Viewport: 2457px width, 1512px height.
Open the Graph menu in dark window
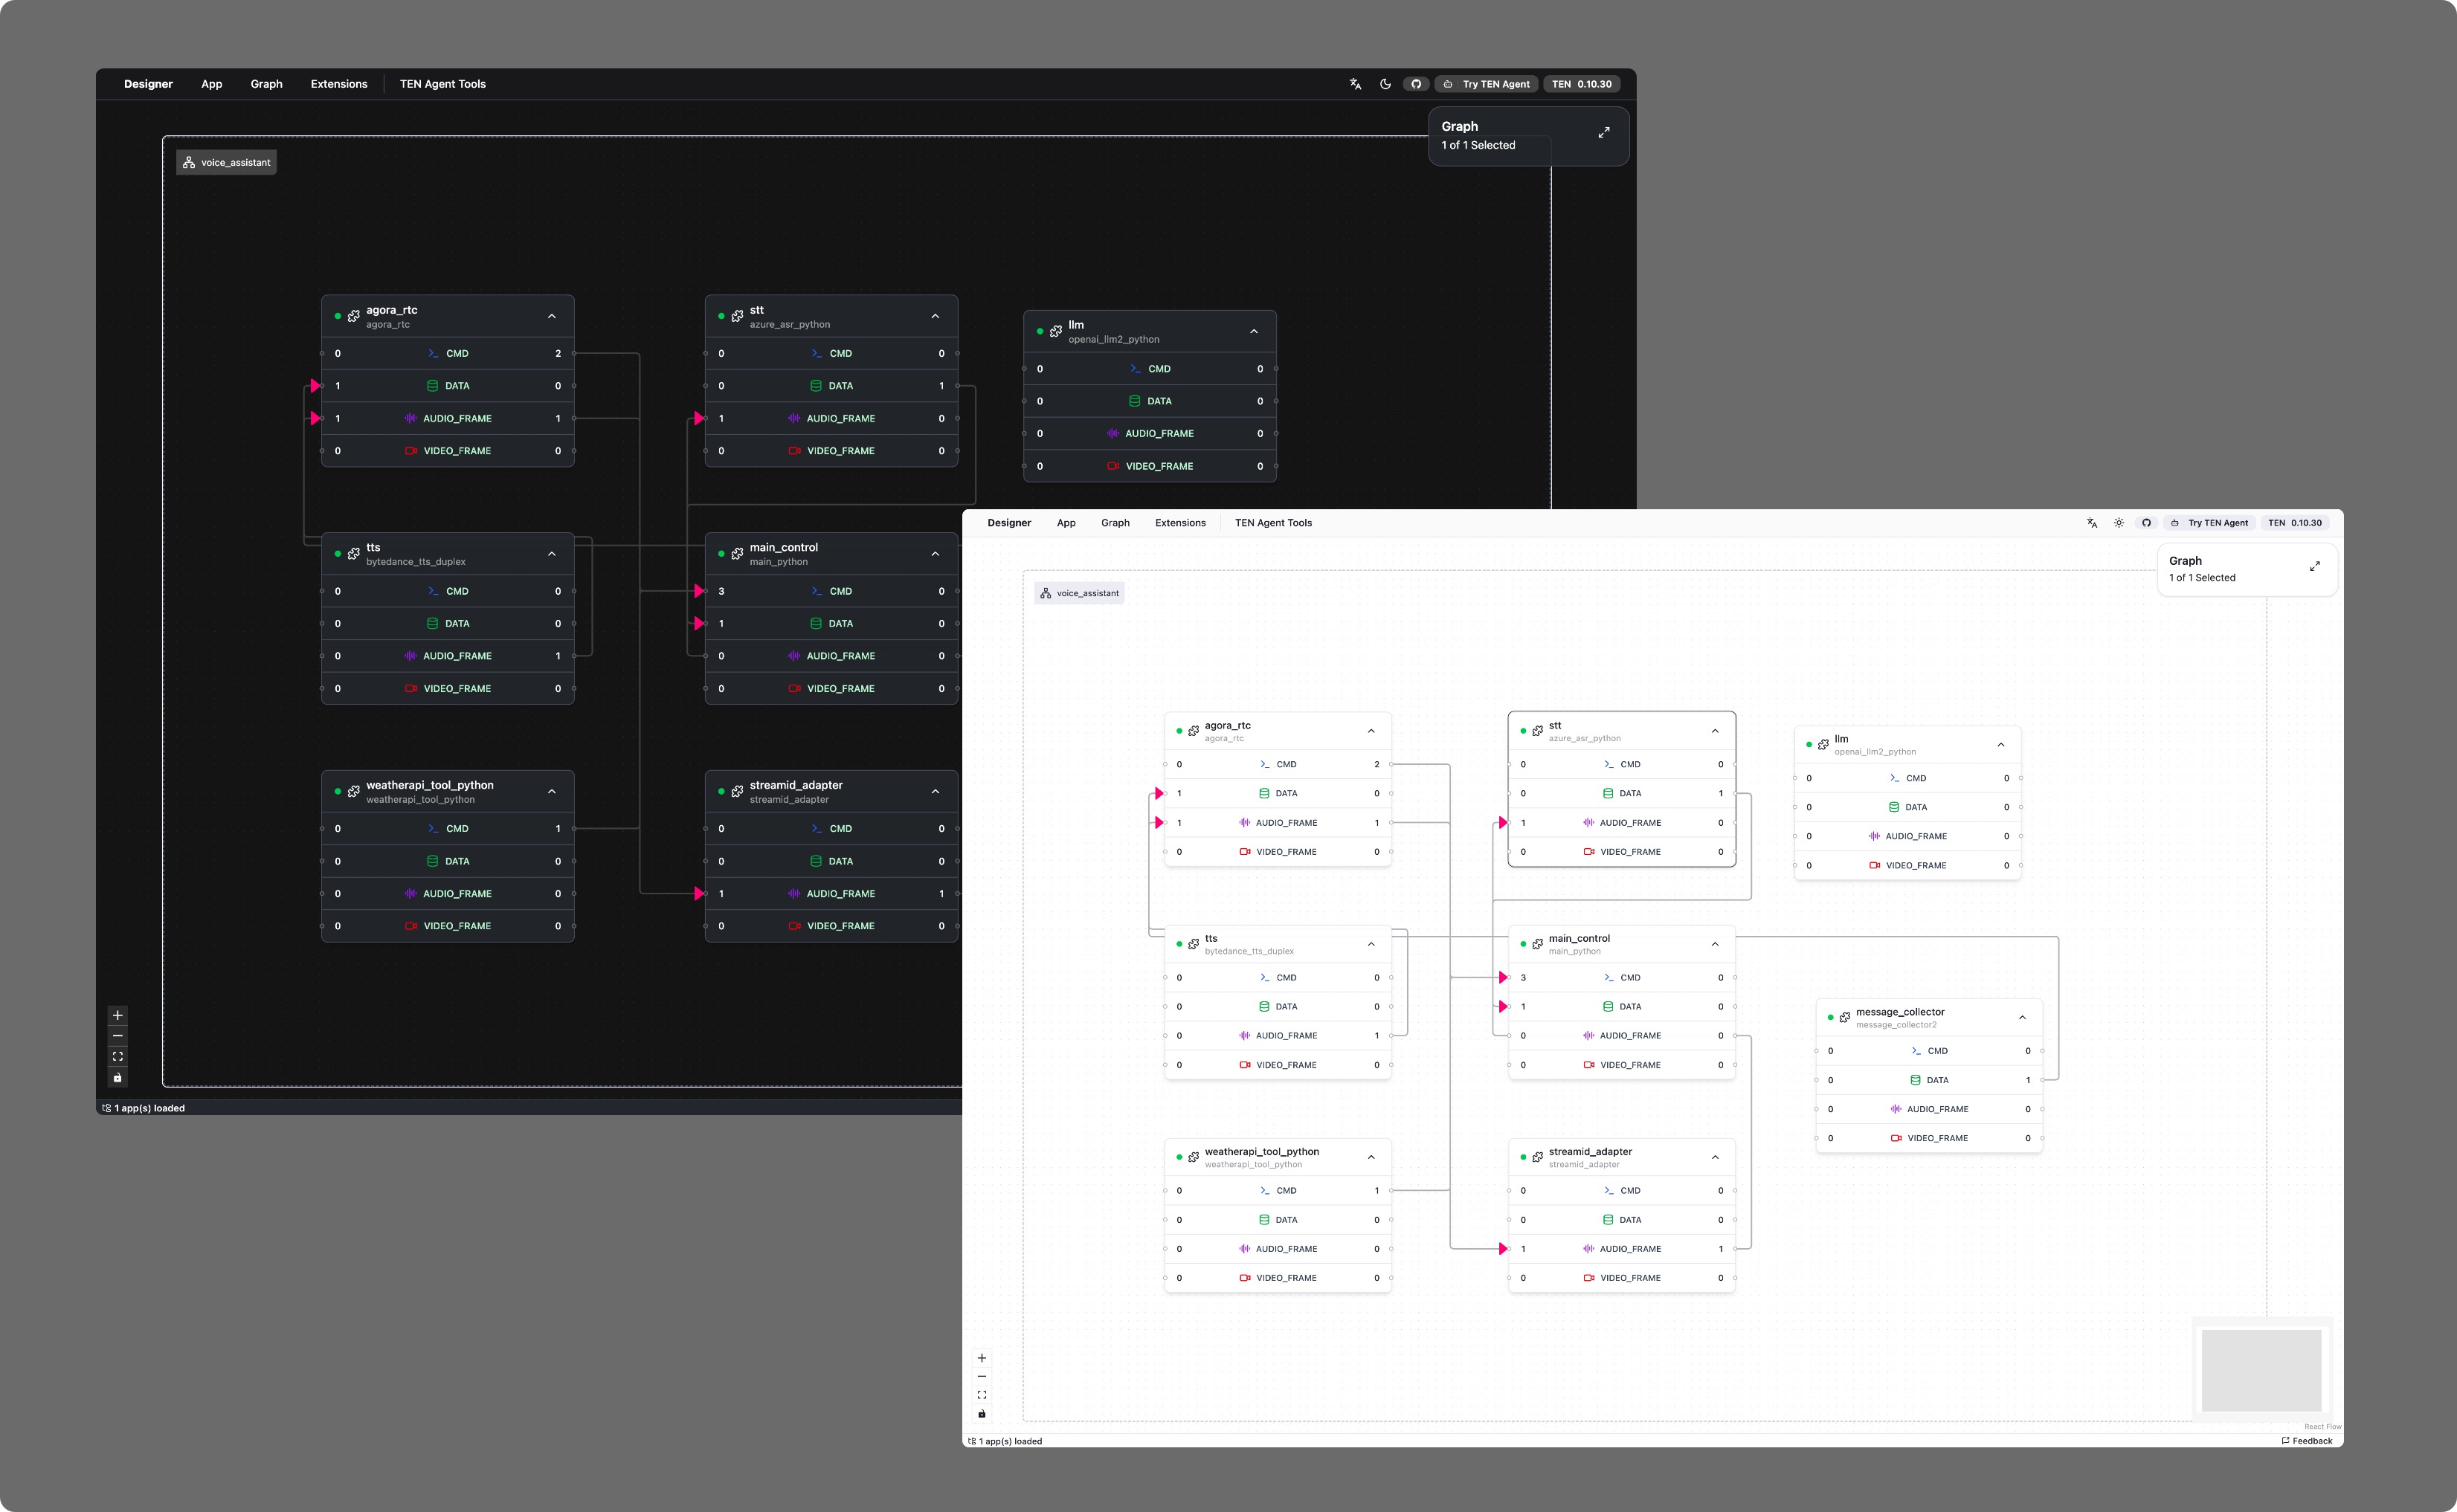pyautogui.click(x=266, y=84)
